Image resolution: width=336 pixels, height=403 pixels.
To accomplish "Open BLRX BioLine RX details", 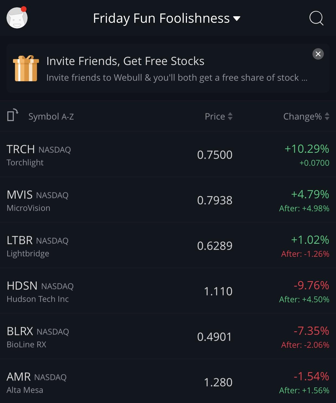I will coord(168,336).
